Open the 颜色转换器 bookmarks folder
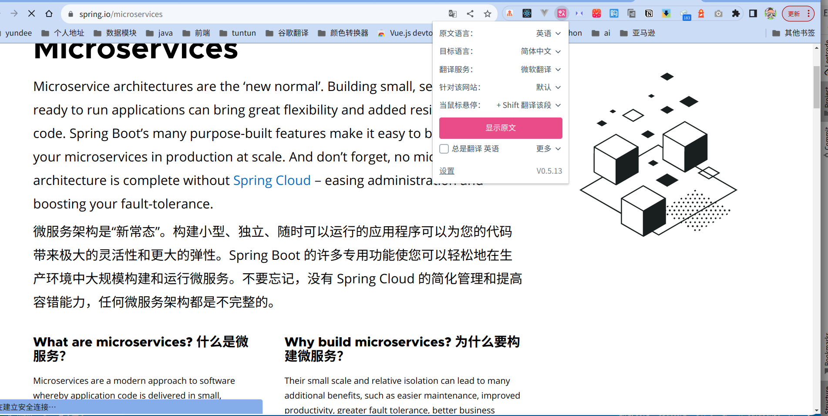This screenshot has width=828, height=416. pos(343,33)
